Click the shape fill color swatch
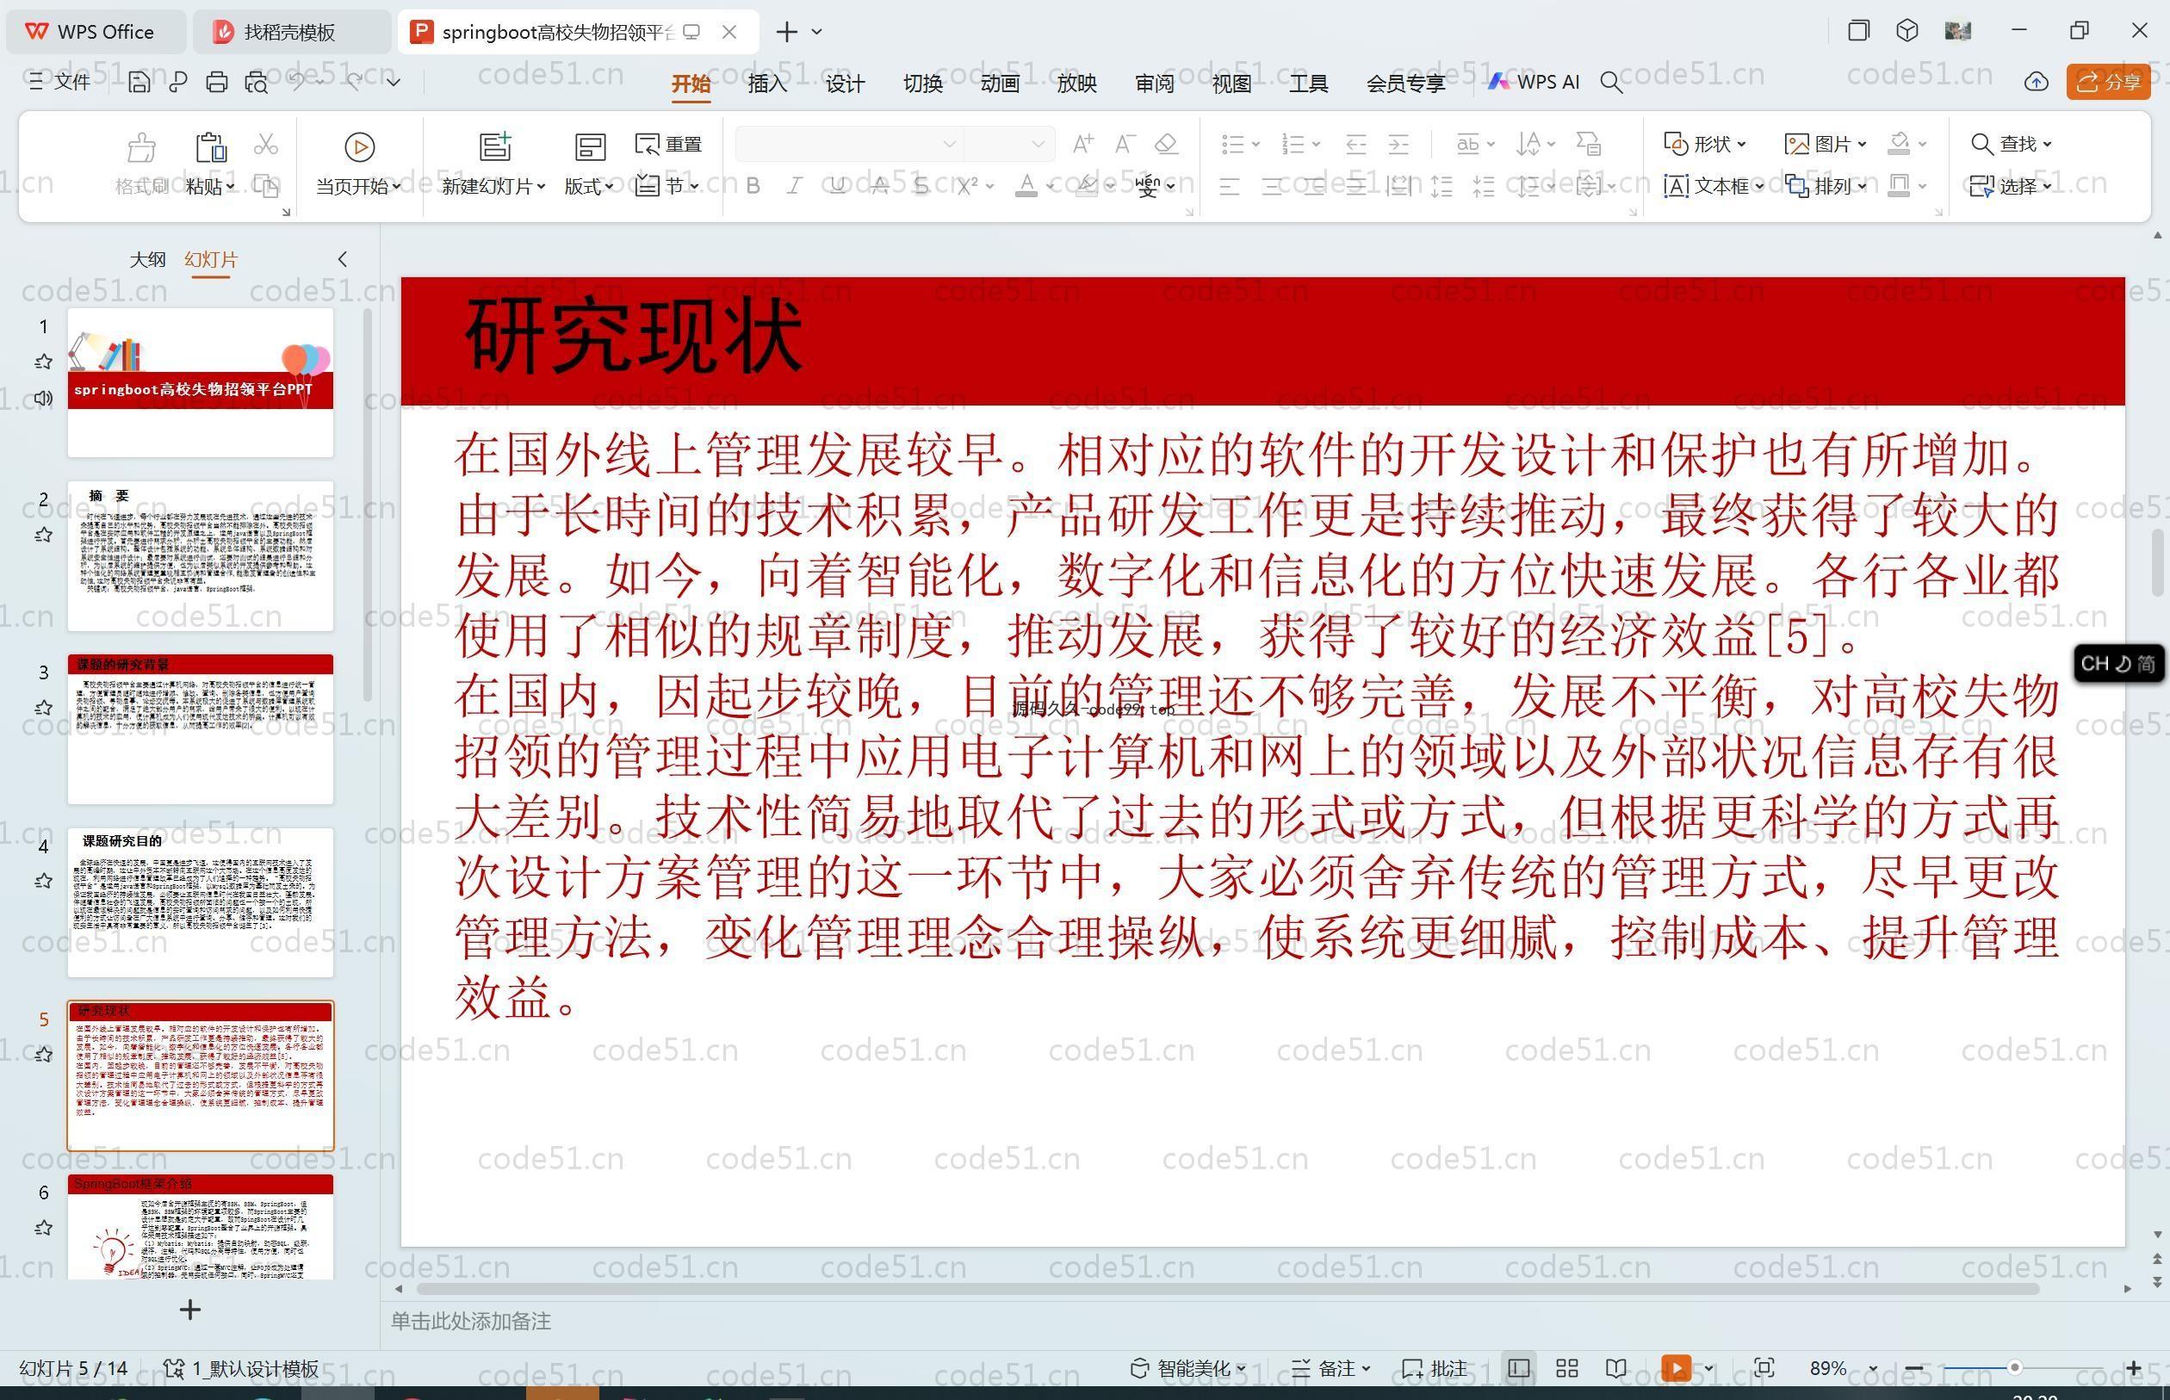 point(1898,144)
